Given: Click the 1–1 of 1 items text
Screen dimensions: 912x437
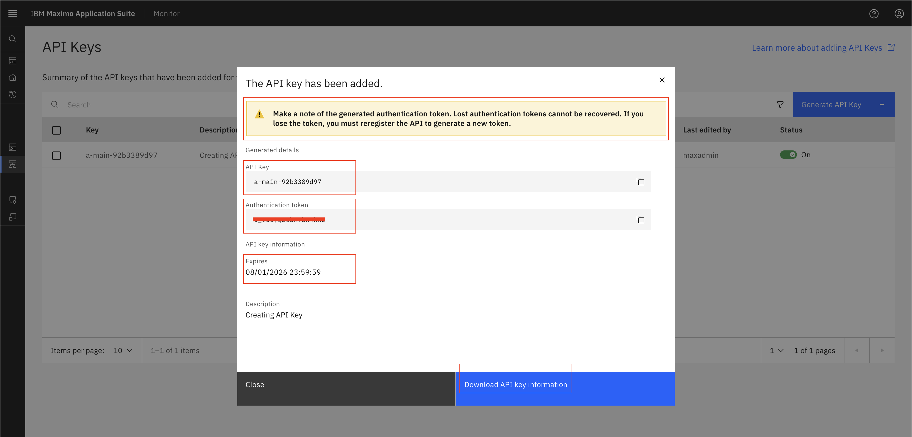Looking at the screenshot, I should coord(175,351).
